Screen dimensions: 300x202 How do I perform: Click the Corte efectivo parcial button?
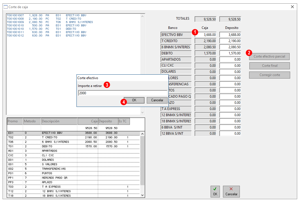[x=269, y=56]
